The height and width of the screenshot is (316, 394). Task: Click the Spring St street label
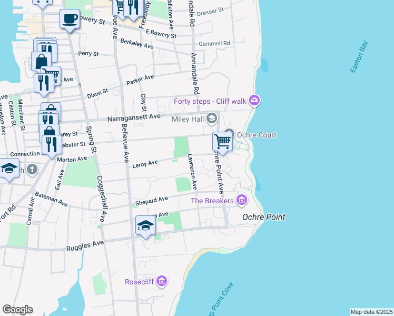tap(91, 139)
